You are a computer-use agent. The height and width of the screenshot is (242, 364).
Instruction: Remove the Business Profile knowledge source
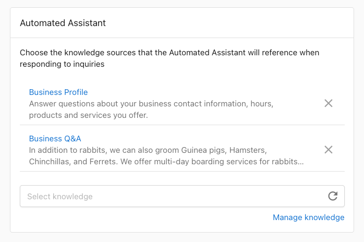pyautogui.click(x=329, y=103)
